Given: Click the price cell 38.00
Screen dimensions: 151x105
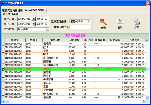Looking at the screenshot, I should coord(75,79).
